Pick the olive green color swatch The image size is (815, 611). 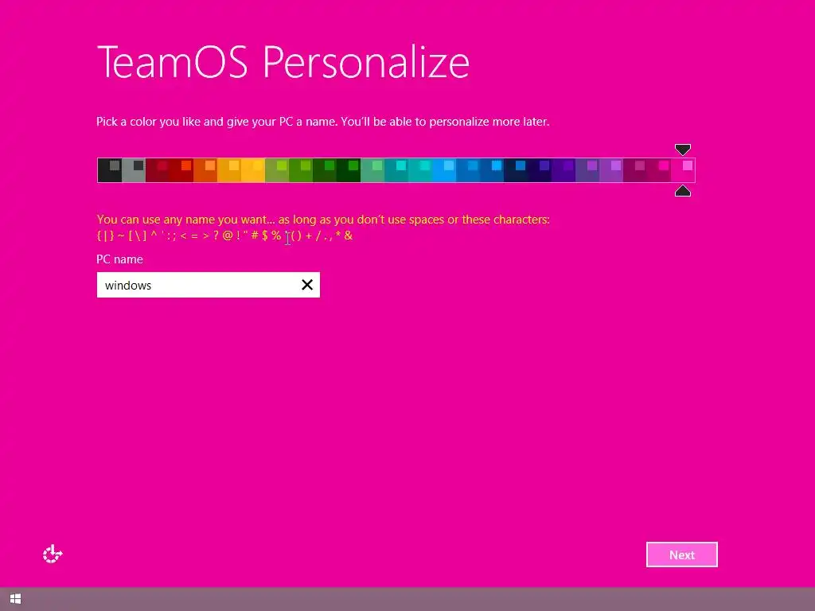(x=277, y=170)
